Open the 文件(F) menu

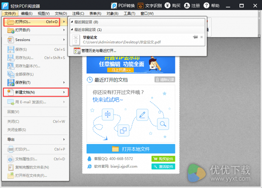10,14
